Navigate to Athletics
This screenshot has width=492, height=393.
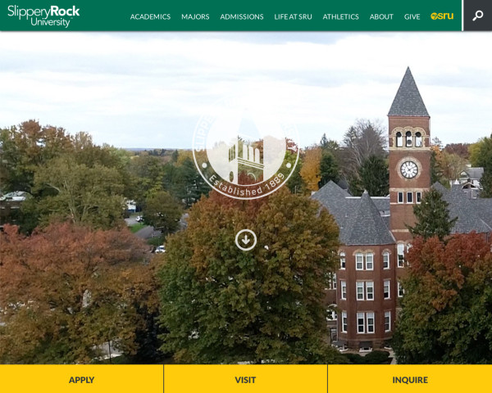(x=341, y=16)
